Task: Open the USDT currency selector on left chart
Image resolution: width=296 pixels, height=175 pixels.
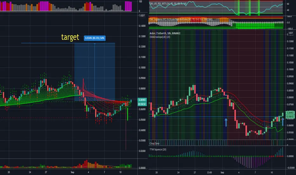Action: click(142, 16)
